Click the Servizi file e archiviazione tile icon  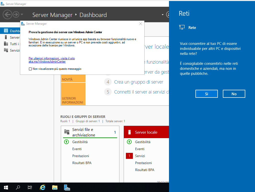tap(67, 132)
